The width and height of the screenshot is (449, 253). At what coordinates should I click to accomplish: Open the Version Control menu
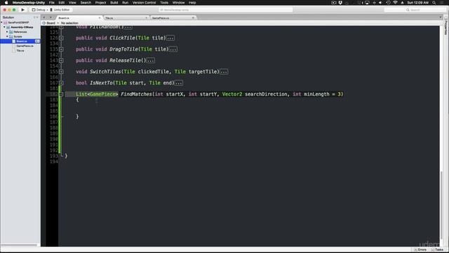144,3
